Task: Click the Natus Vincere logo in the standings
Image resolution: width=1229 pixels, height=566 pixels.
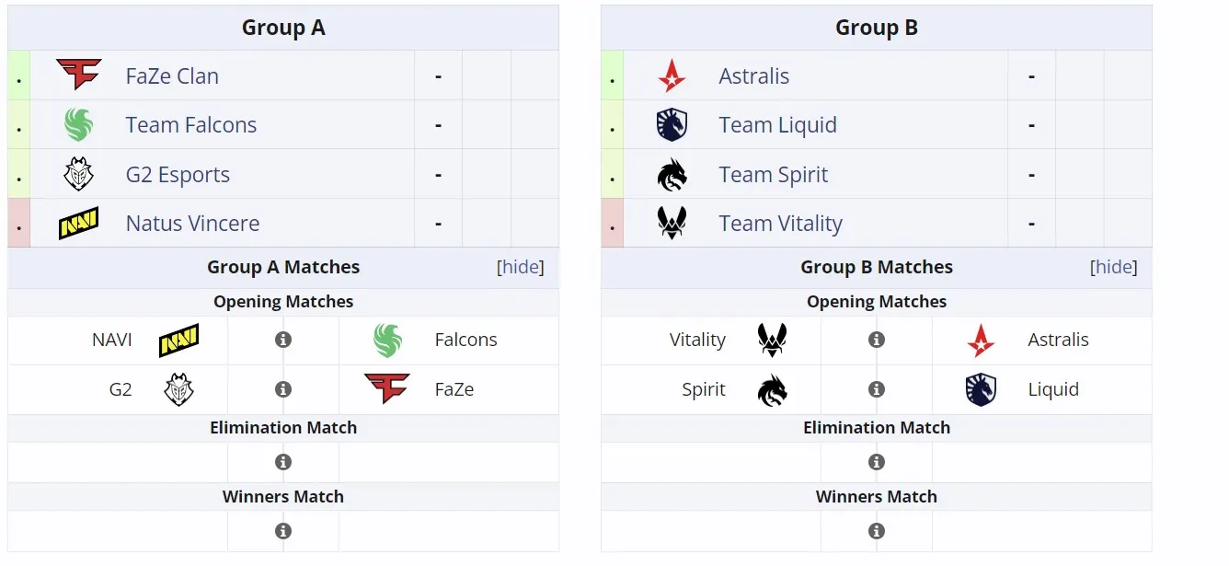Action: tap(78, 224)
